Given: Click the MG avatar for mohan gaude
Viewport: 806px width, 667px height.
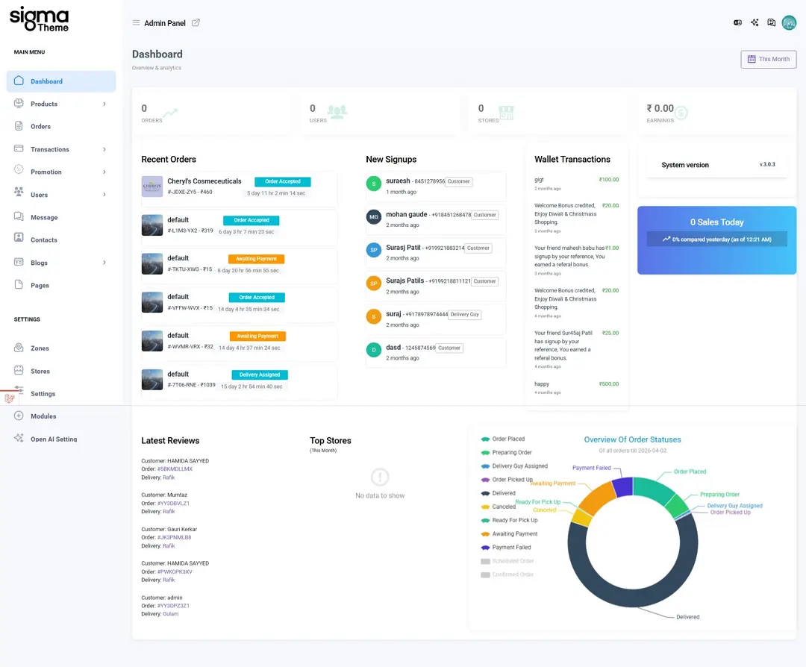Looking at the screenshot, I should 374,217.
